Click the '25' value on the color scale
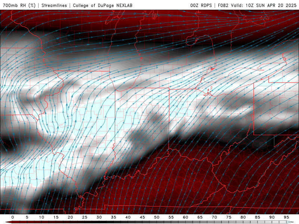Viewport: 299px width, 224px height. [x=85, y=217]
